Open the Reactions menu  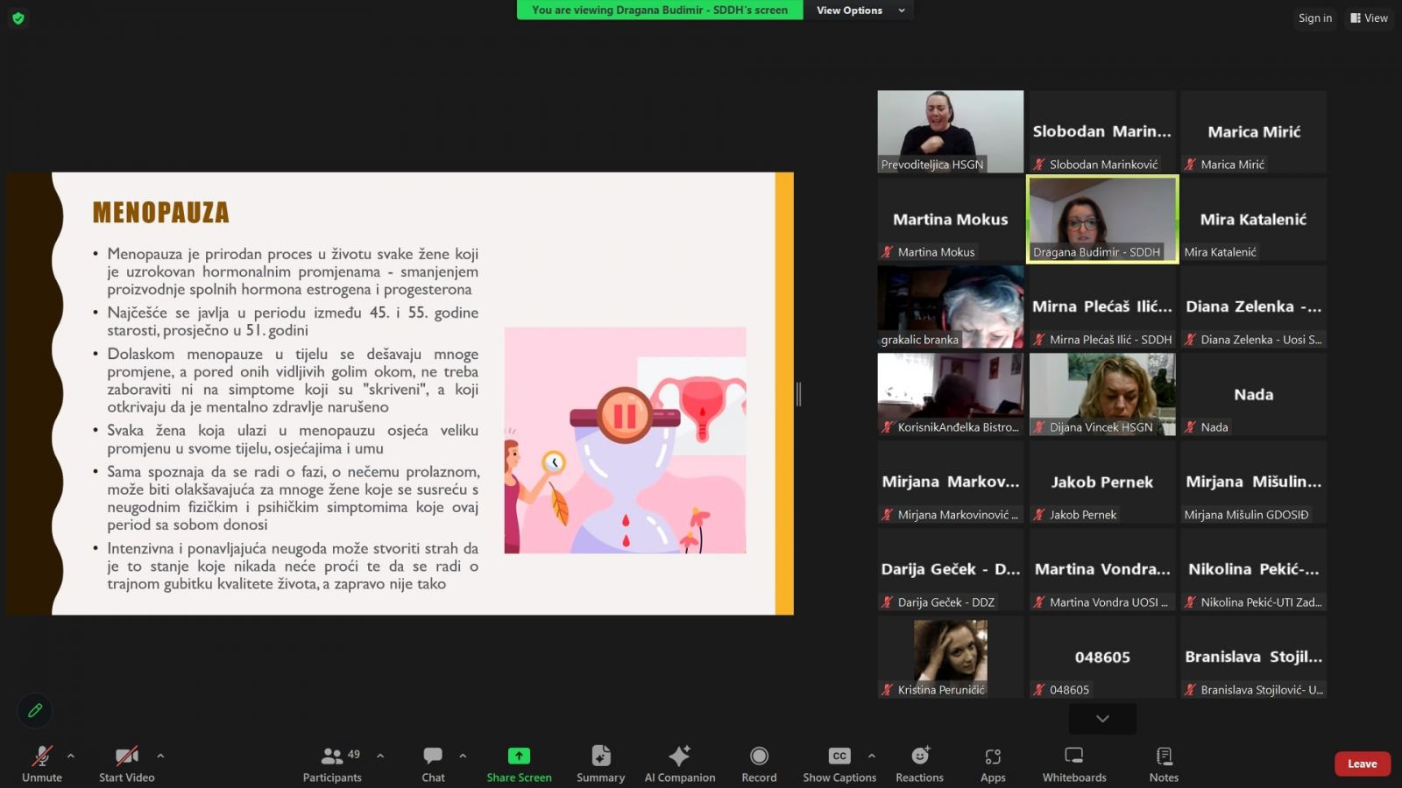(x=919, y=763)
